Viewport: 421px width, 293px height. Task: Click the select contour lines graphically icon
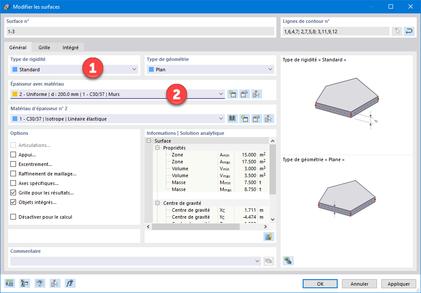(397, 31)
